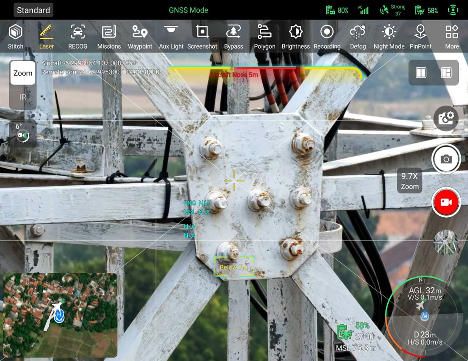Enable the Defog feature
This screenshot has width=468, height=361.
358,37
